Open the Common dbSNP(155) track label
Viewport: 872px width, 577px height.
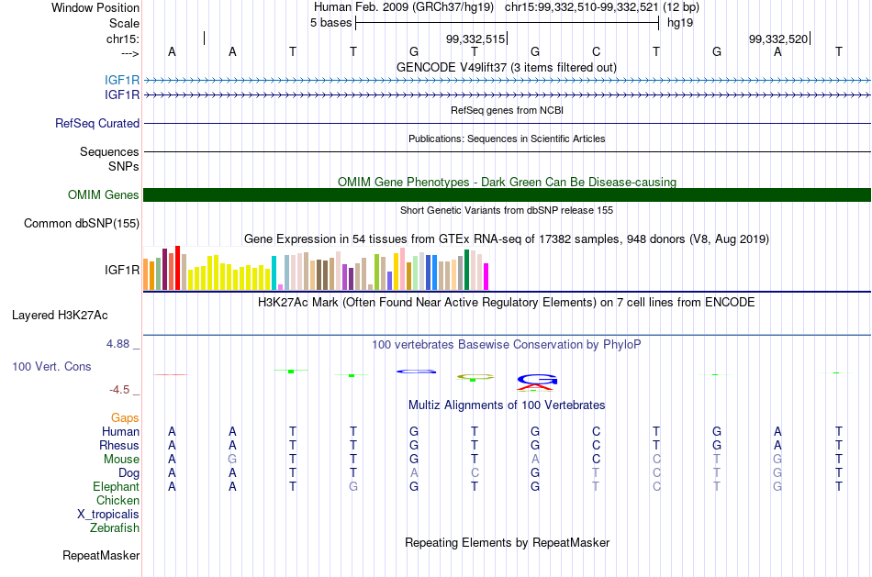pos(81,224)
